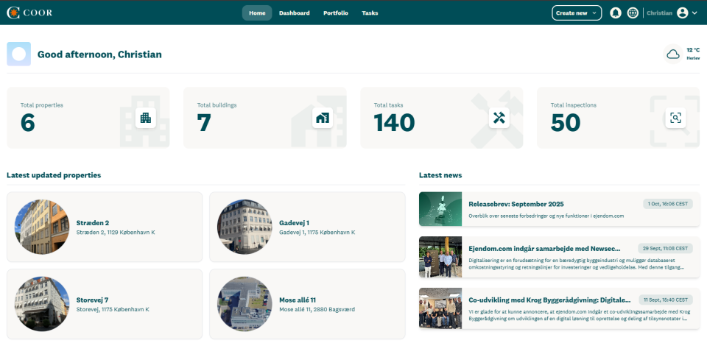The width and height of the screenshot is (707, 343).
Task: Click the cloud weather icon
Action: [672, 54]
